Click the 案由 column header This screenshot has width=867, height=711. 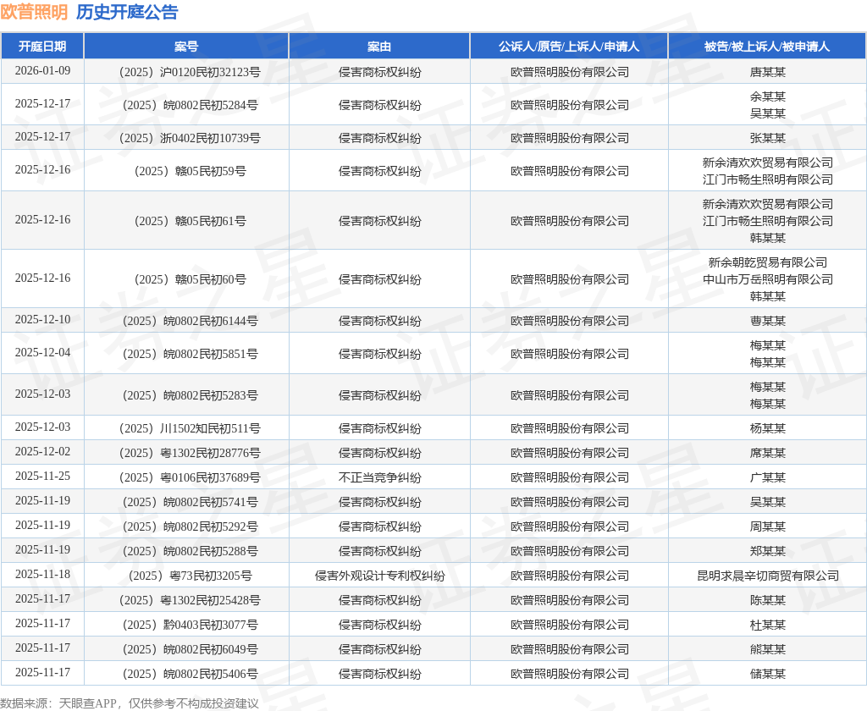pyautogui.click(x=379, y=47)
